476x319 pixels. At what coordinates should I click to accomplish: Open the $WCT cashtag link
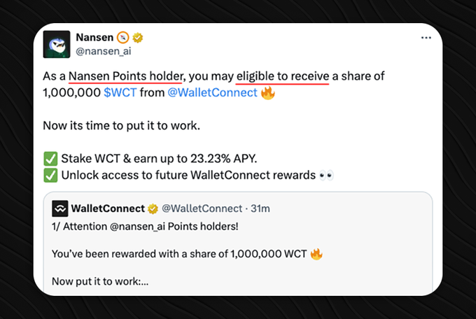click(120, 92)
